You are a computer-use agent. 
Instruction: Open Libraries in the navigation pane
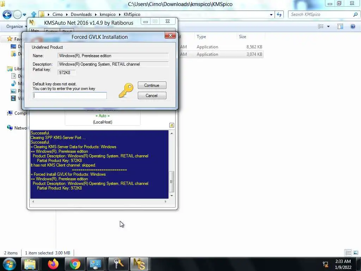(14, 69)
